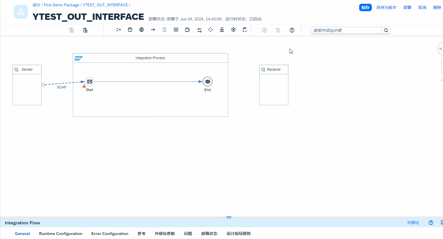Click the search magnifier button
443x239 pixels.
[386, 30]
